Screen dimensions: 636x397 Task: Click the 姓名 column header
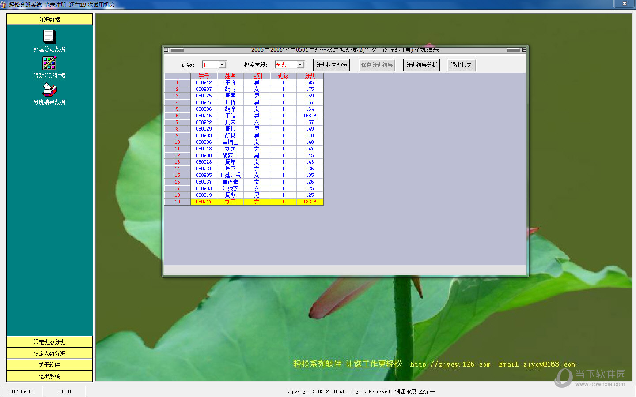coord(230,76)
